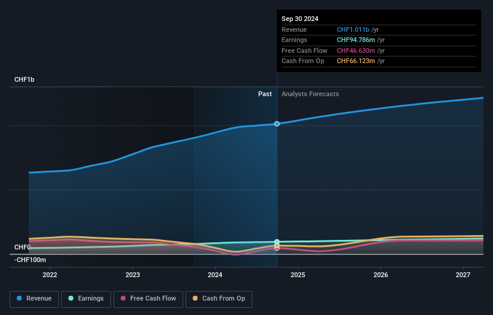Click the CHF1.011b revenue value

[352, 29]
